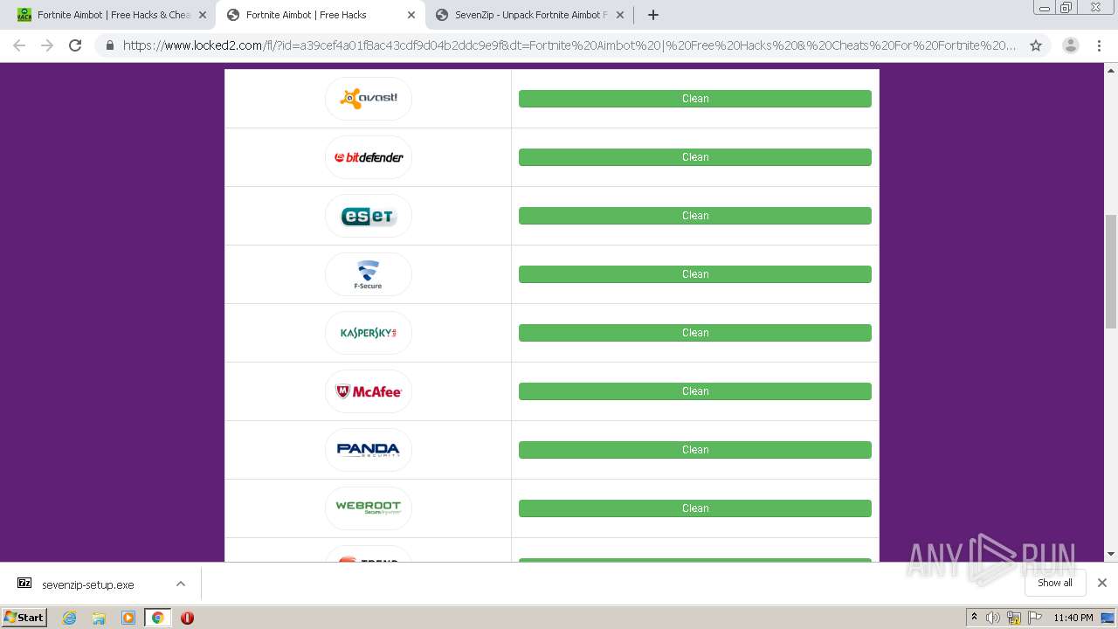
Task: Click the 11:40 PM clock
Action: [1073, 618]
